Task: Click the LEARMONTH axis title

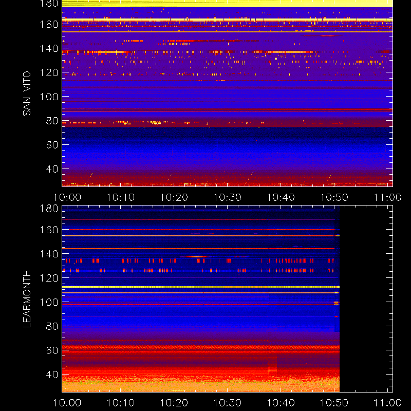Action: pos(27,299)
